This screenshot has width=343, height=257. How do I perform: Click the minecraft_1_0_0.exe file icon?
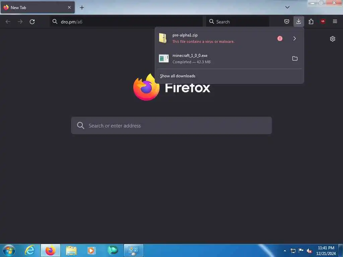[163, 58]
